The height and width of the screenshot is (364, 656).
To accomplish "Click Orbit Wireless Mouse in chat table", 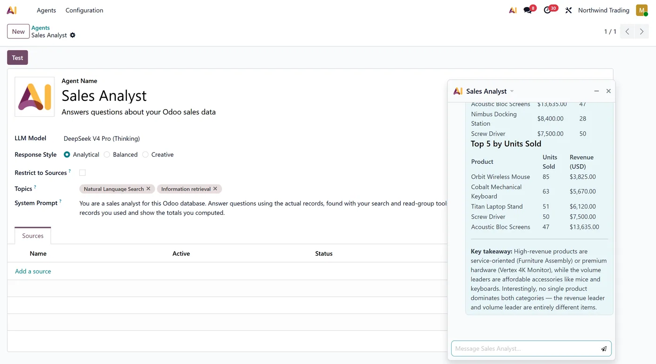I will (500, 177).
